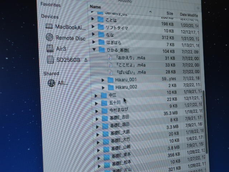Image resolution: width=229 pixels, height=172 pixels.
Task: Select the 321 KB size value
Action: click(x=175, y=169)
